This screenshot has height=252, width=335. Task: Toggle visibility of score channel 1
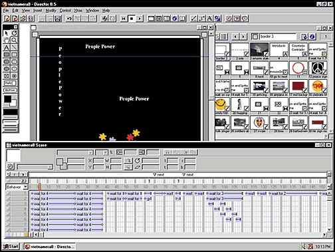pos(8,193)
